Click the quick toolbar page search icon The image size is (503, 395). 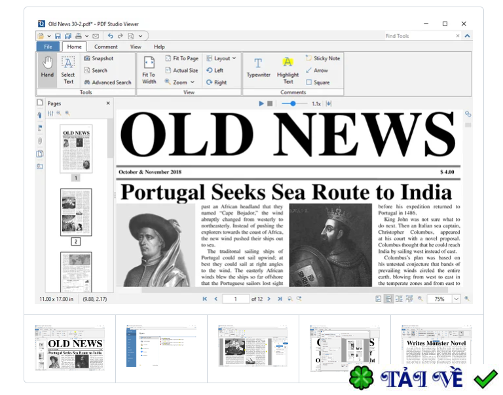[131, 36]
